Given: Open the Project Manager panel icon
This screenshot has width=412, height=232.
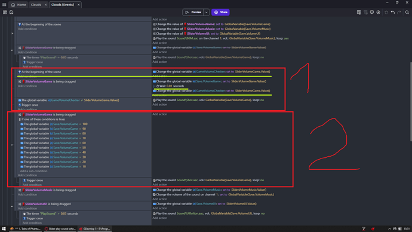Looking at the screenshot, I should point(5,13).
